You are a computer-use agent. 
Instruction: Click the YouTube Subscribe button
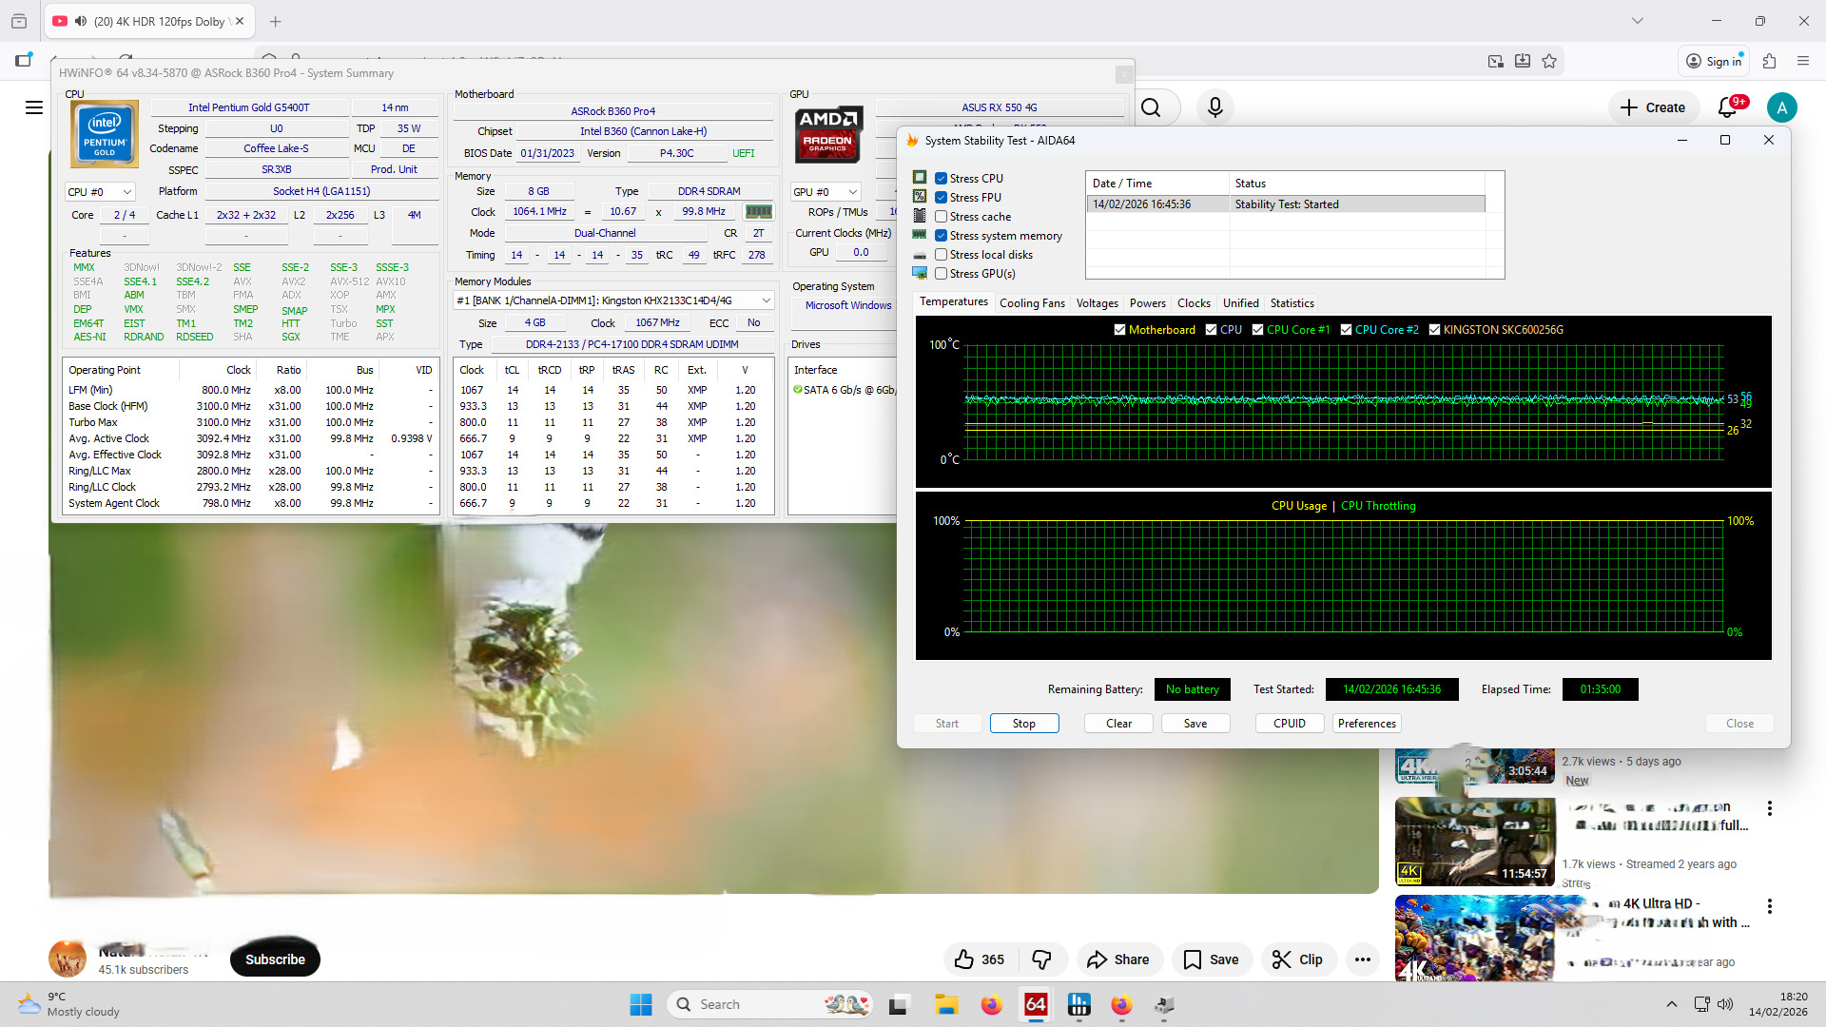tap(275, 959)
